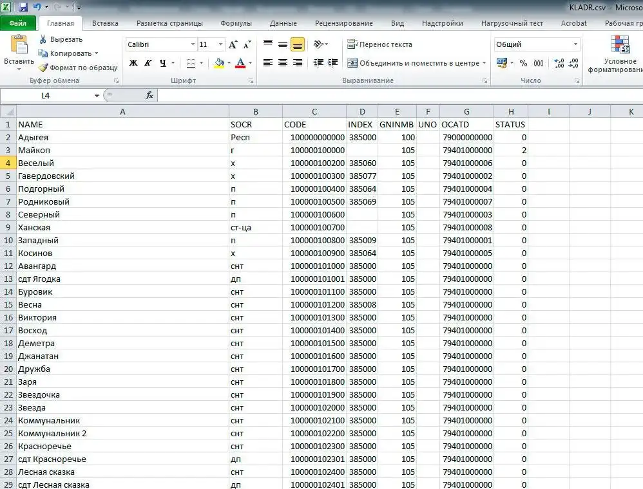Switch to the Разметка страницы tab
This screenshot has width=643, height=489.
click(169, 23)
